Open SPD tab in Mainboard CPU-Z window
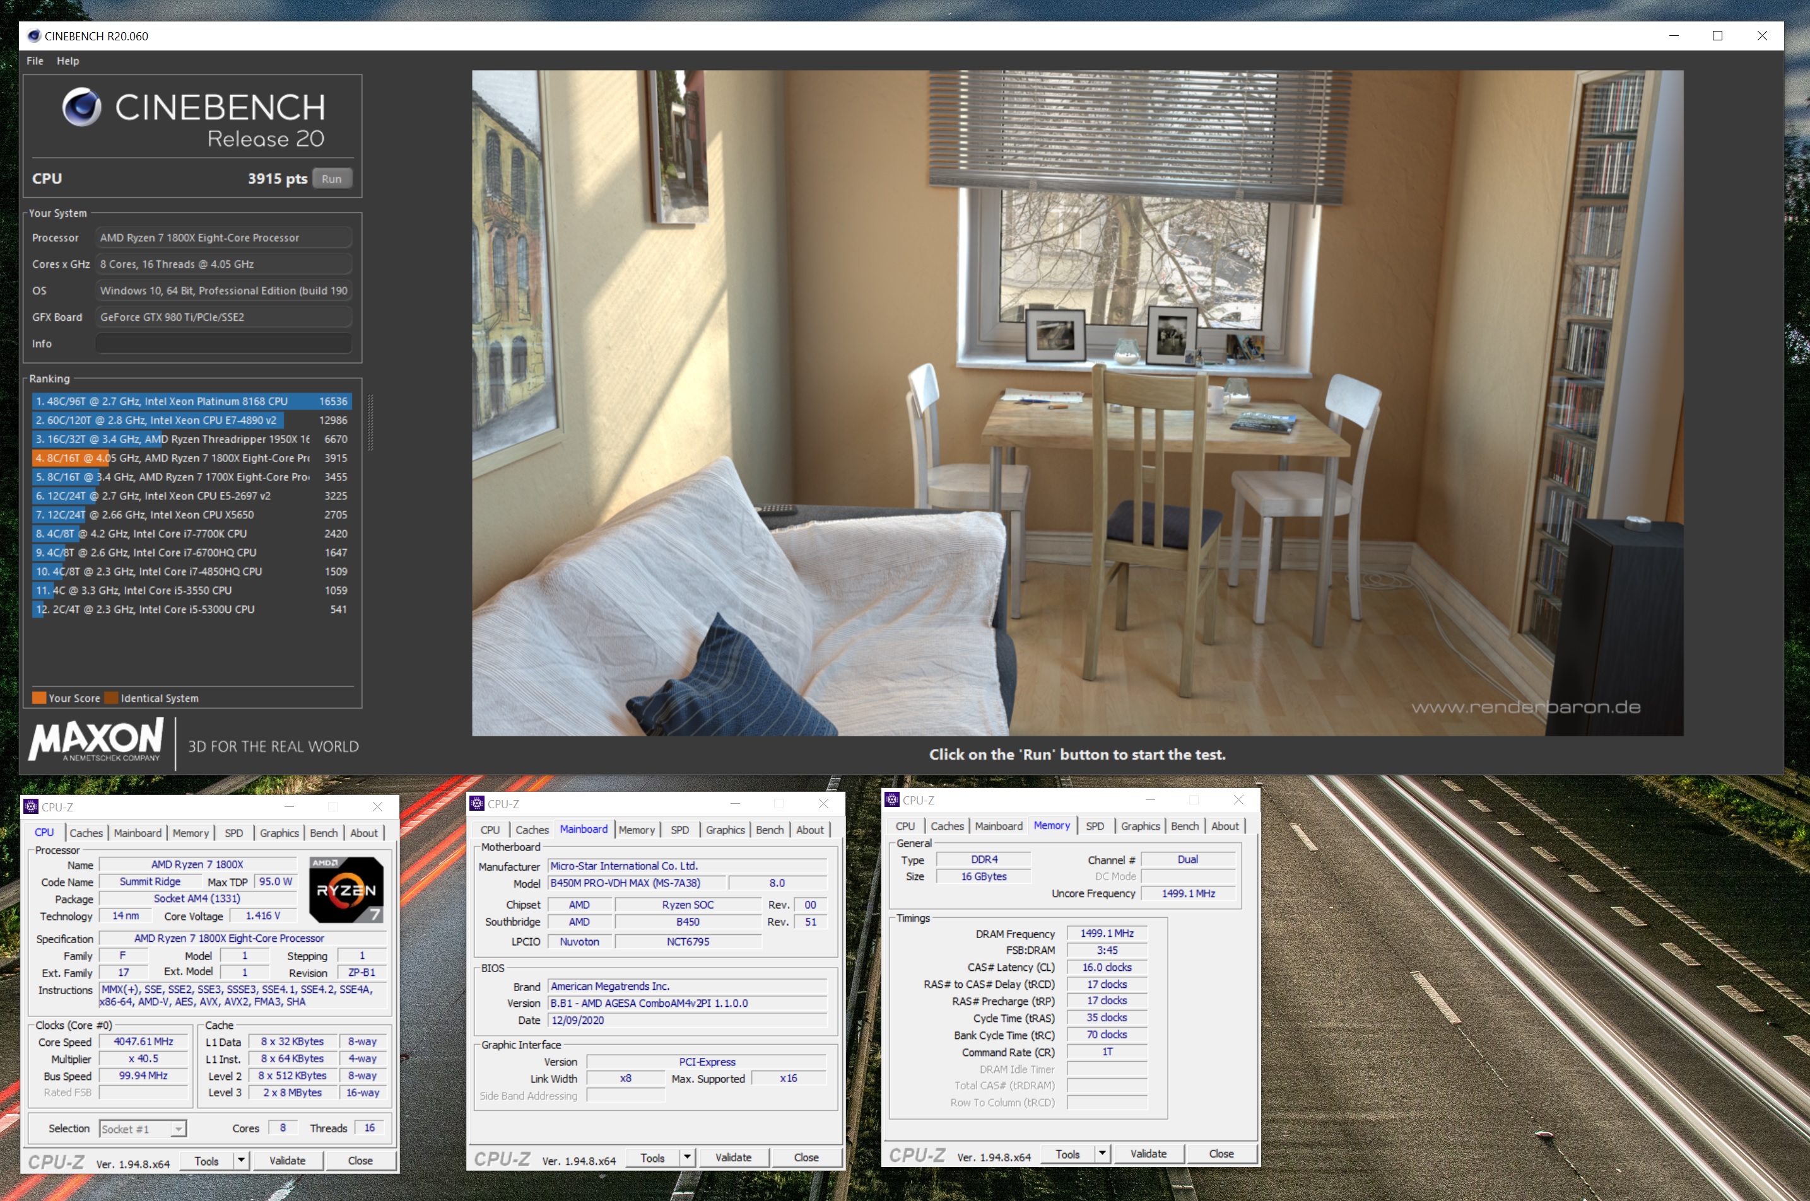The height and width of the screenshot is (1201, 1810). click(x=679, y=830)
